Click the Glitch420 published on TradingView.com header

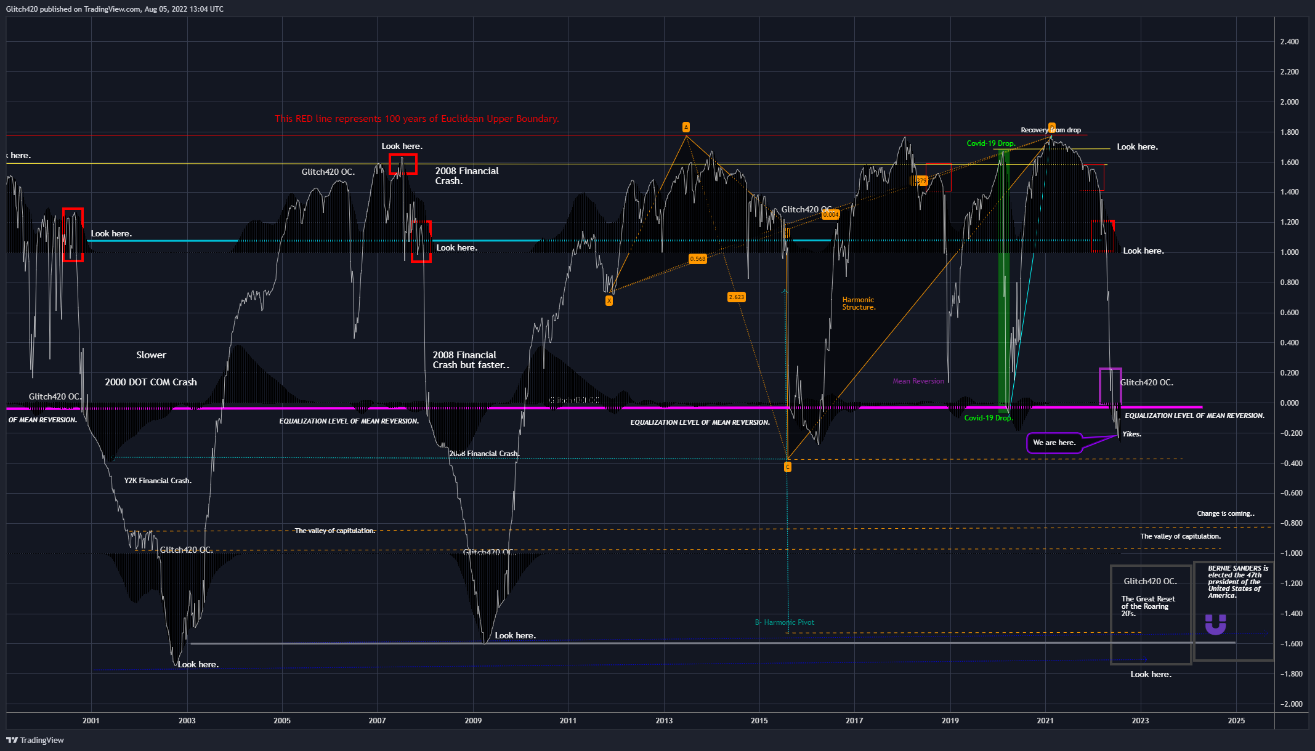tap(115, 9)
